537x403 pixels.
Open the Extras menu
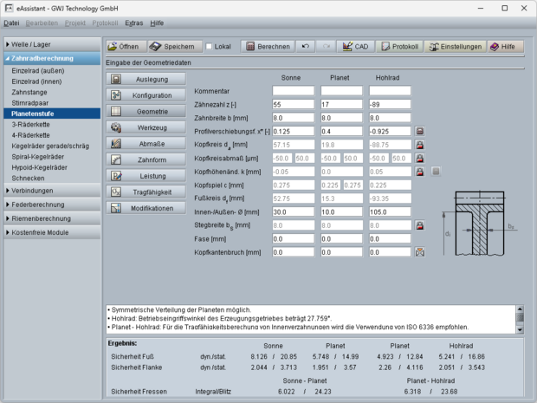133,23
